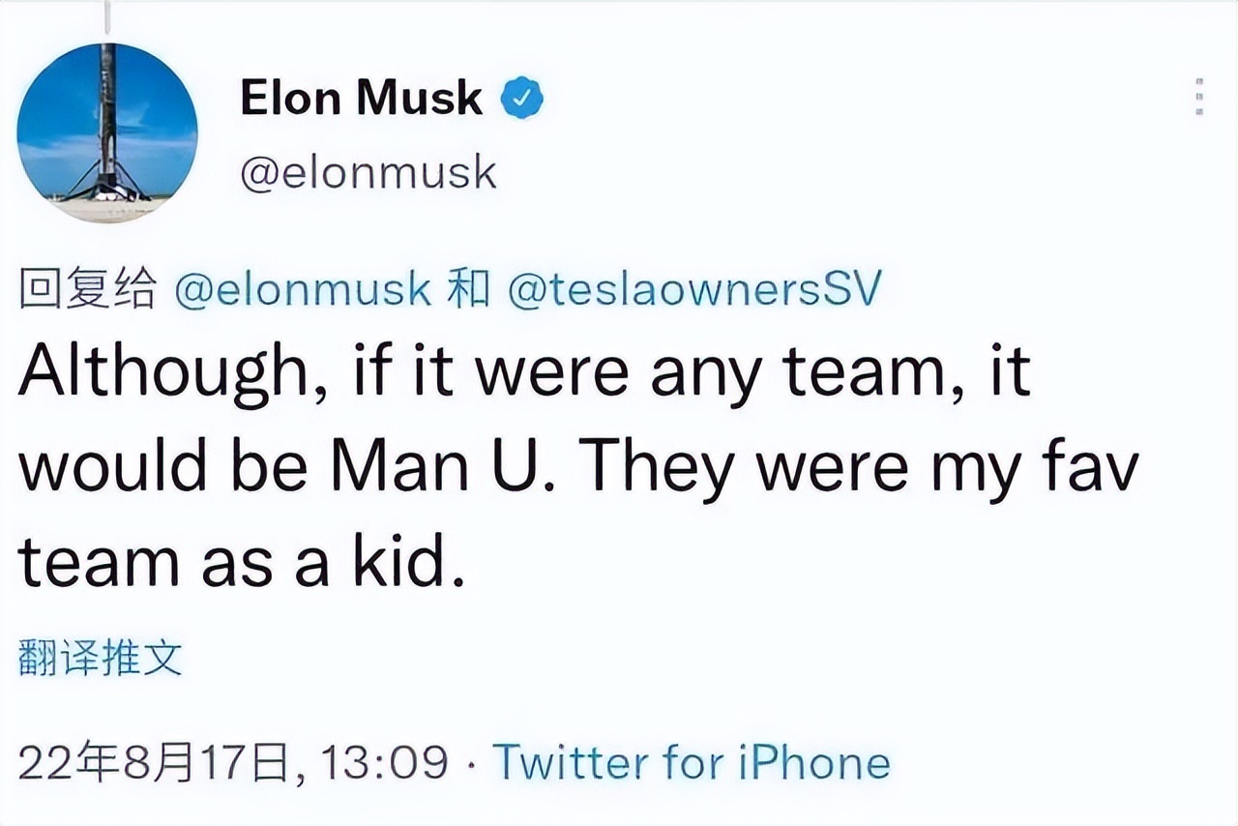Open the rocket profile picture avatar
Screen dimensions: 1238x826
(107, 133)
